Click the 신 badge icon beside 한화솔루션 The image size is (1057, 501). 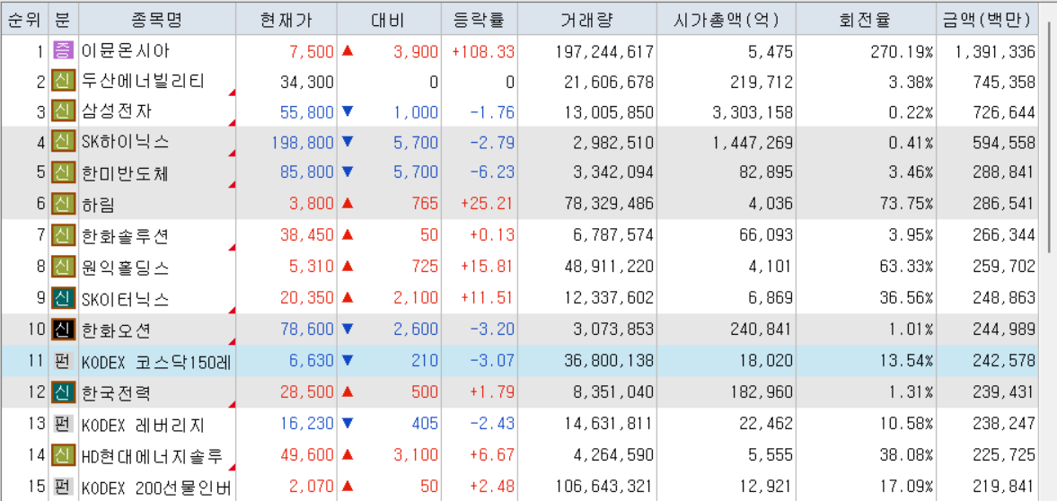click(62, 235)
